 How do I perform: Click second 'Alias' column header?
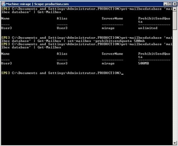coord(62,54)
